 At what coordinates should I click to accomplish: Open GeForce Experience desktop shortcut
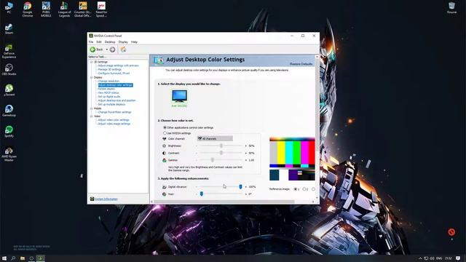pyautogui.click(x=9, y=51)
